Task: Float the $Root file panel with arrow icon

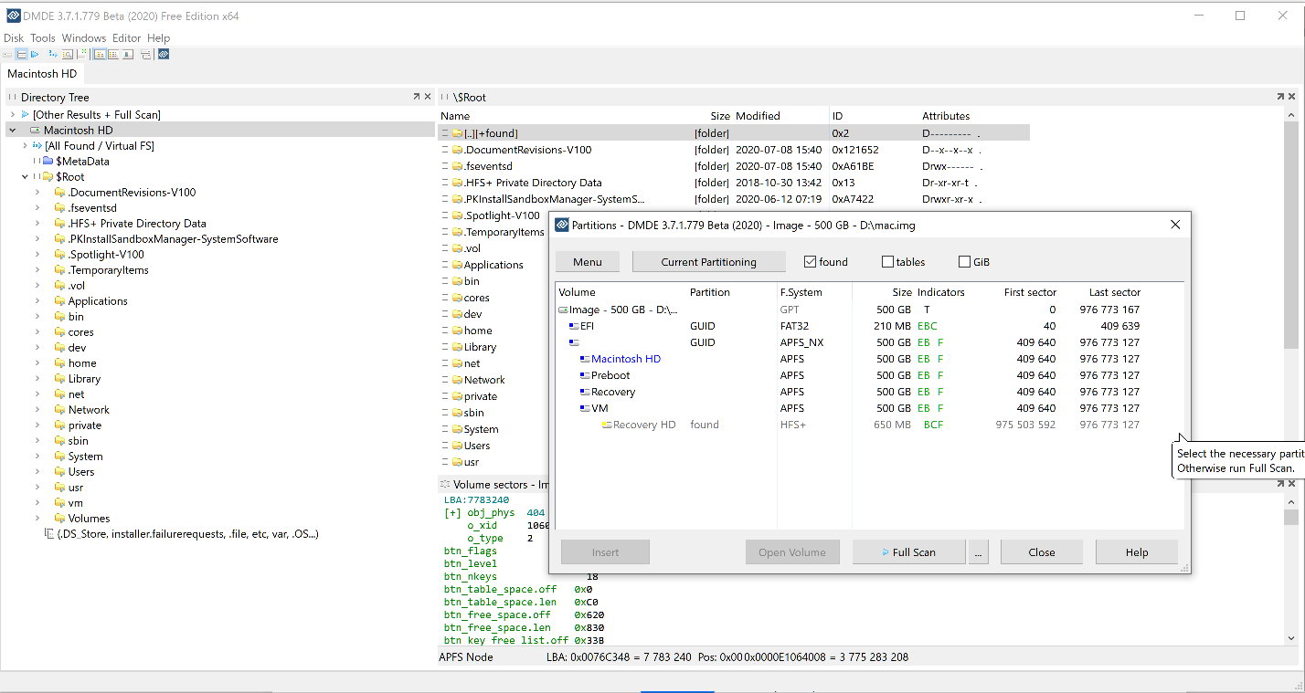Action: pos(1281,97)
